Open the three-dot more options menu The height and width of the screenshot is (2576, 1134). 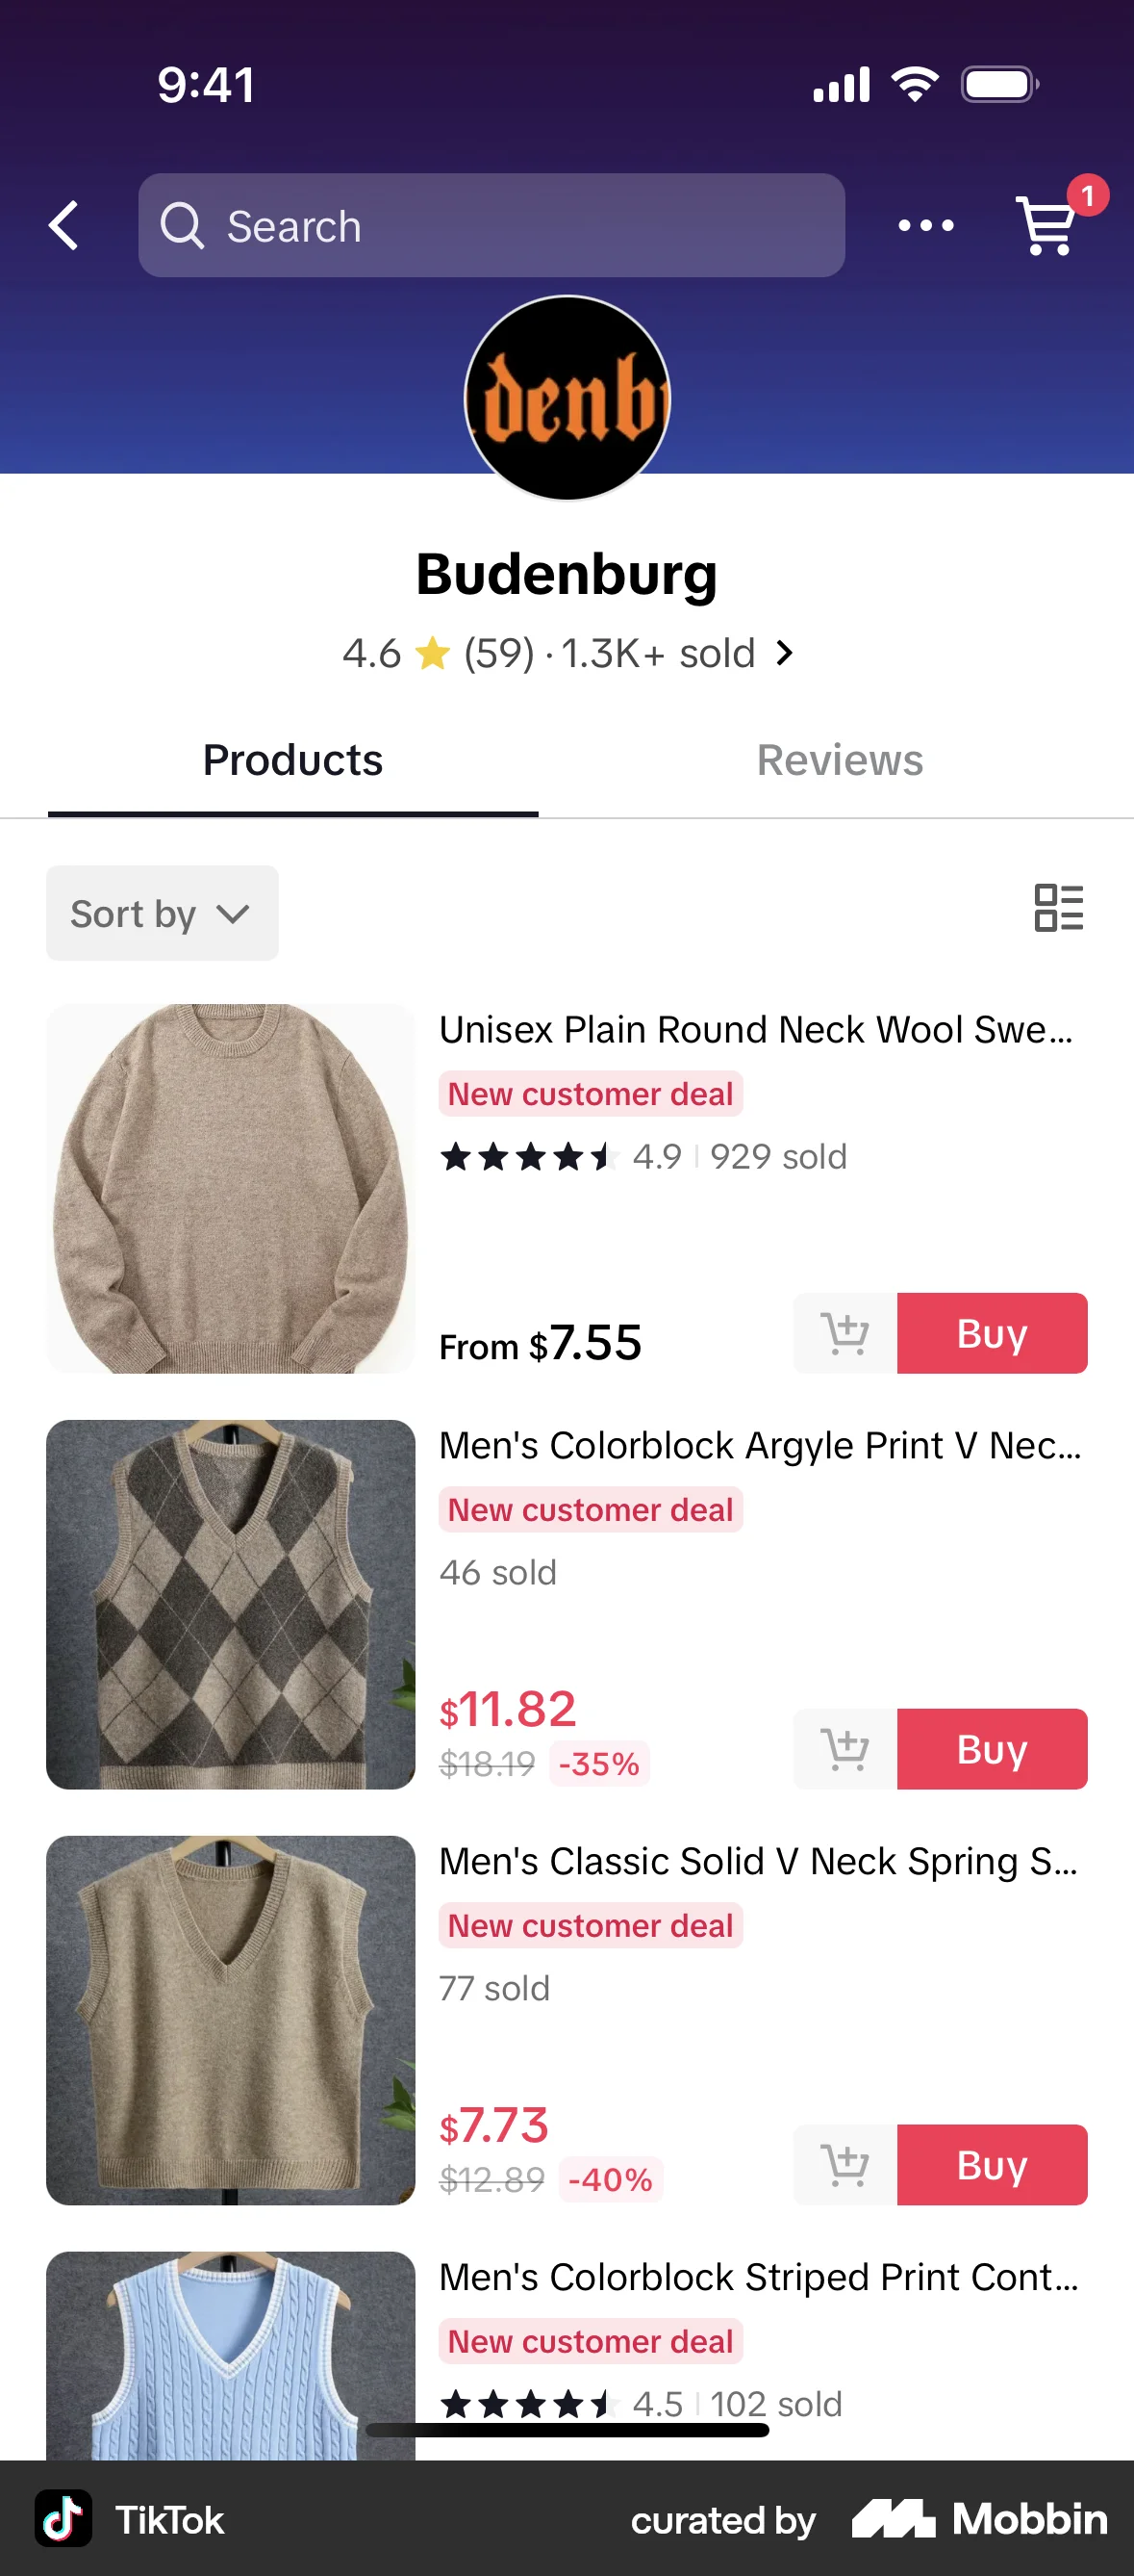coord(925,225)
